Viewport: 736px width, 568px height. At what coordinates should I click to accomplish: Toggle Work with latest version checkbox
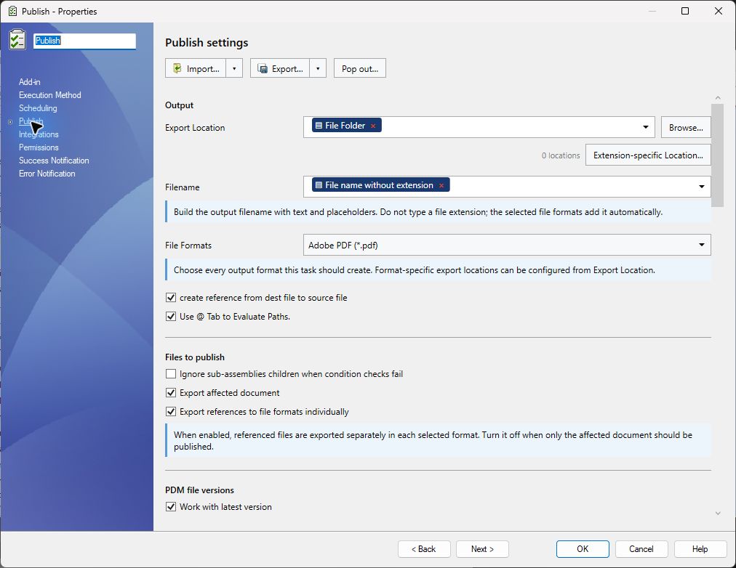click(x=171, y=506)
